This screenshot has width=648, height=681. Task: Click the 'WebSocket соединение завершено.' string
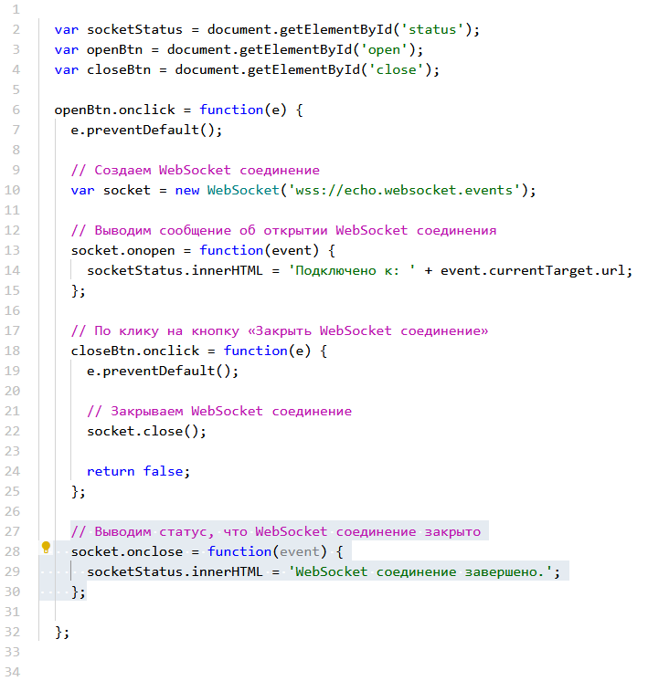pos(423,571)
